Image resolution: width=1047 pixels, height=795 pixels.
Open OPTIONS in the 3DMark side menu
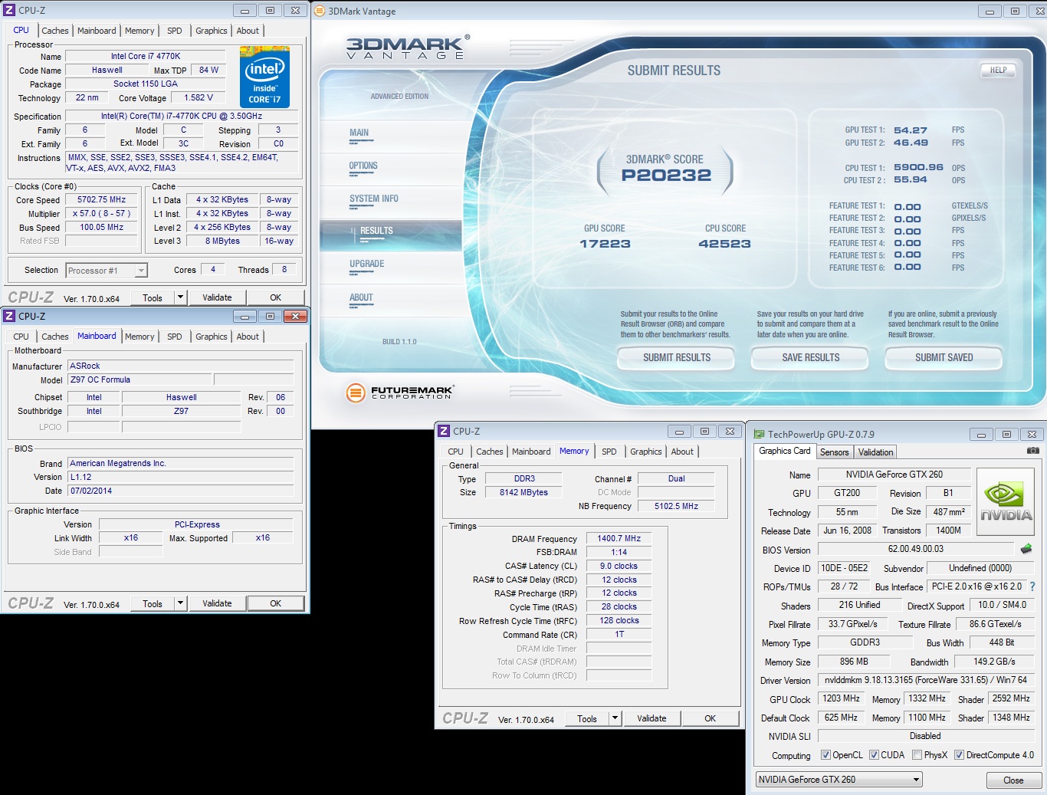(x=363, y=166)
